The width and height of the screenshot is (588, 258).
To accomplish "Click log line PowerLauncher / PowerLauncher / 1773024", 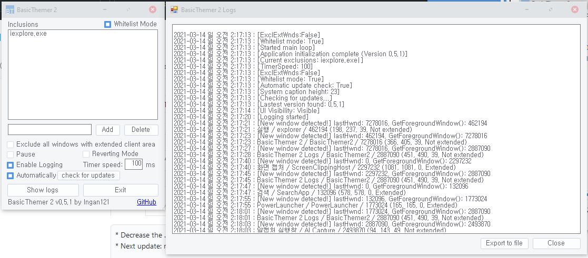I will point(315,205).
